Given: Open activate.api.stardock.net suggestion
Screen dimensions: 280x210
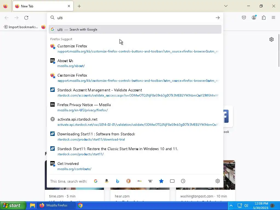Looking at the screenshot, I should [x=135, y=122].
